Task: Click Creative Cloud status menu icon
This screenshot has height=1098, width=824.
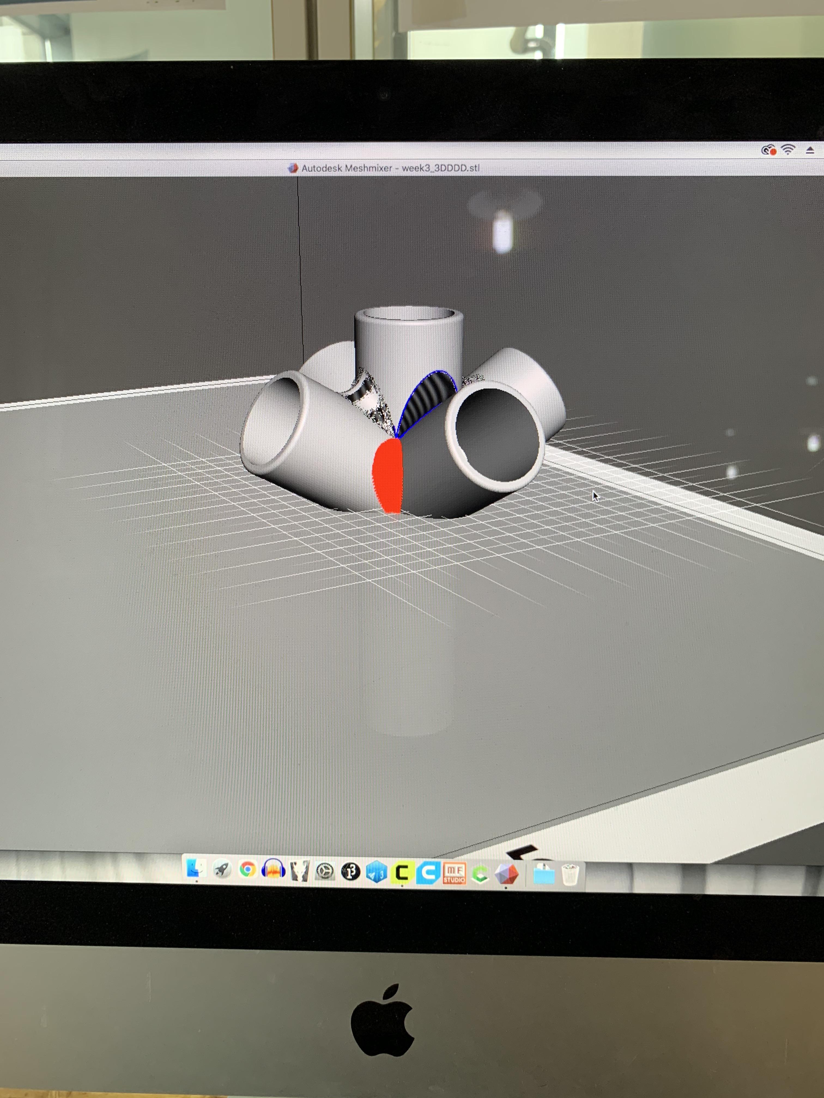Action: (x=768, y=150)
